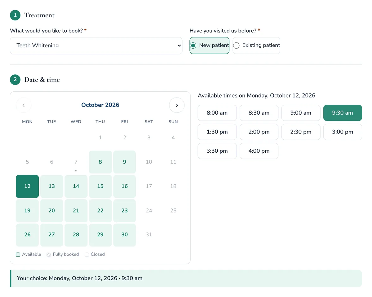This screenshot has width=372, height=297.
Task: Choose October 30 on the calendar
Action: coord(125,235)
